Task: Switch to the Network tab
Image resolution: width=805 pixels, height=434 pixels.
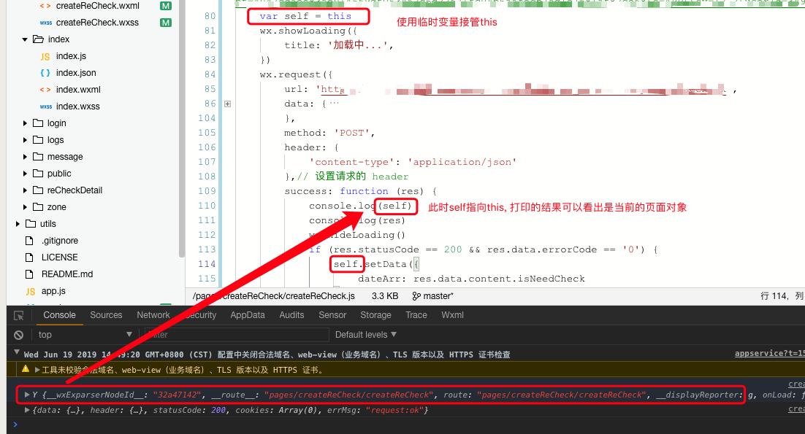Action: 153,315
